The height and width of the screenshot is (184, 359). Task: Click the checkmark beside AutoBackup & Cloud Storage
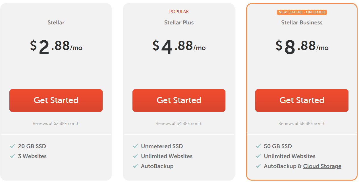pos(258,166)
